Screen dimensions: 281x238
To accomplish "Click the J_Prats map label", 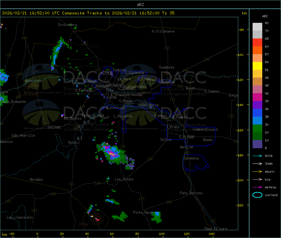I will [173, 127].
